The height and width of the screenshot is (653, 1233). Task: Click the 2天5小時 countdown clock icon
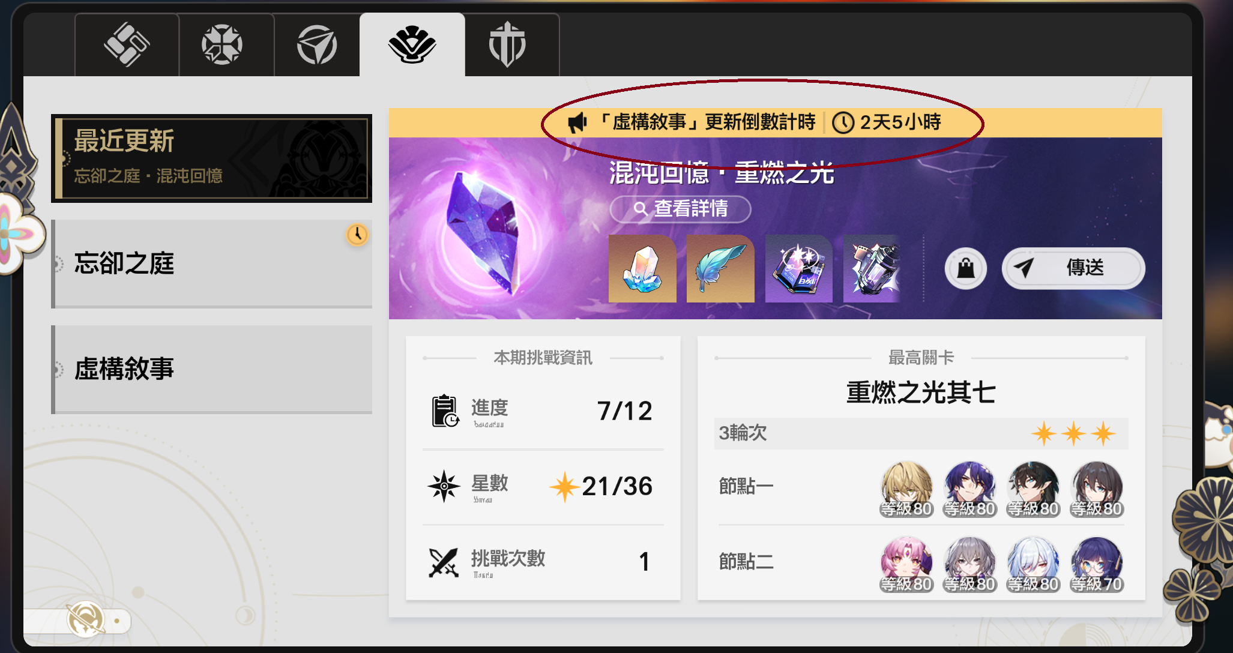coord(843,122)
